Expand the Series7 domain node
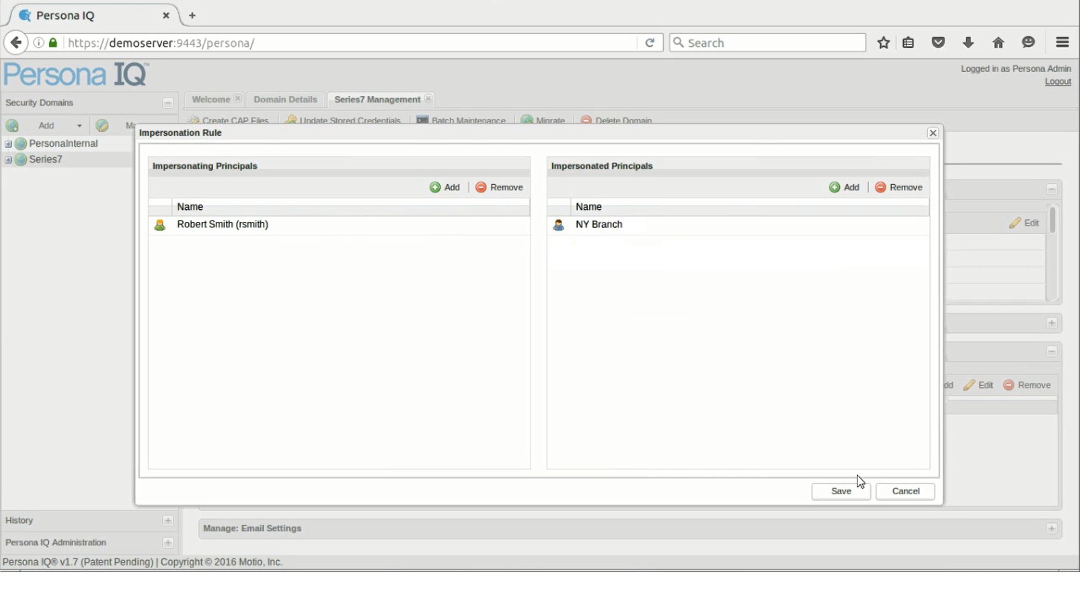Screen dimensions: 1080x589 point(8,160)
